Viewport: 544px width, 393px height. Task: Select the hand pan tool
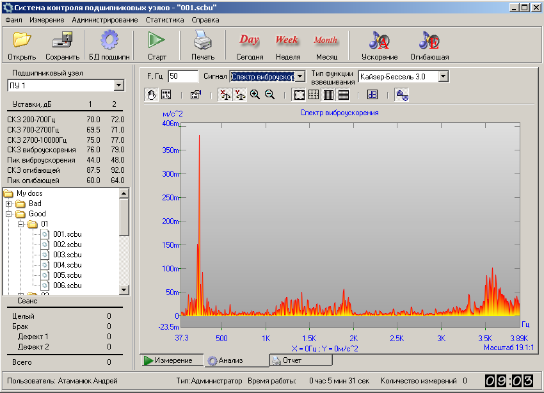tap(152, 95)
